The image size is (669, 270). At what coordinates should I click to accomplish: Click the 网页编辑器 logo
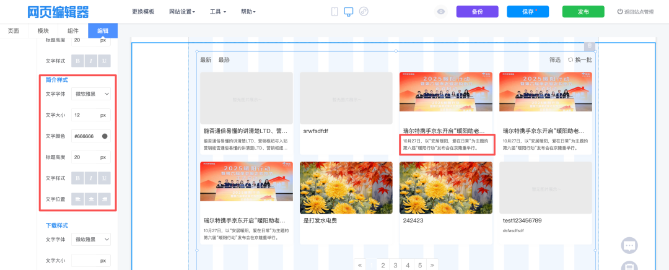(x=58, y=12)
